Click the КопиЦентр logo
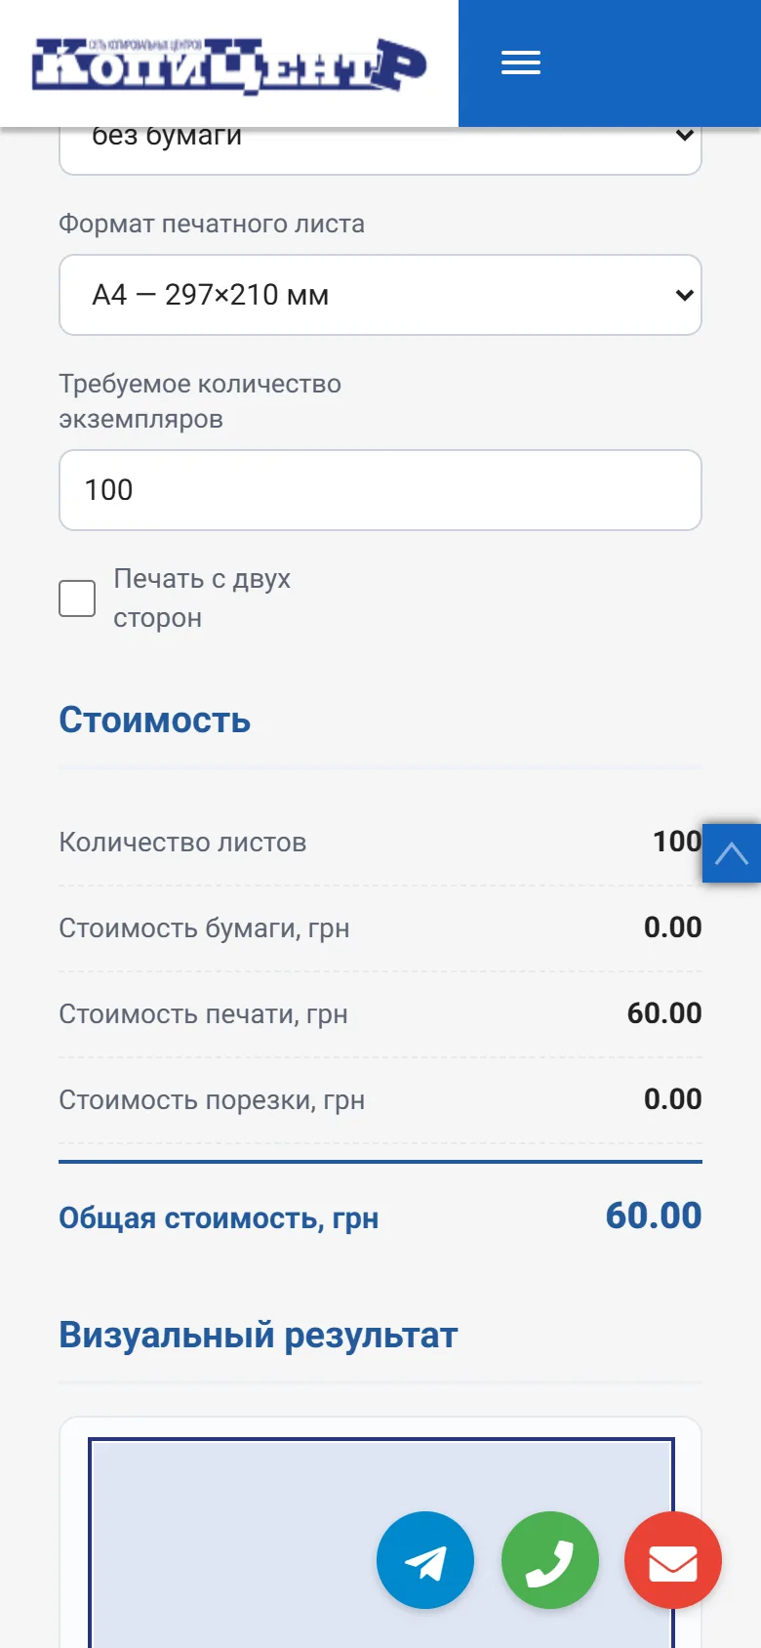Image resolution: width=761 pixels, height=1648 pixels. [x=229, y=65]
